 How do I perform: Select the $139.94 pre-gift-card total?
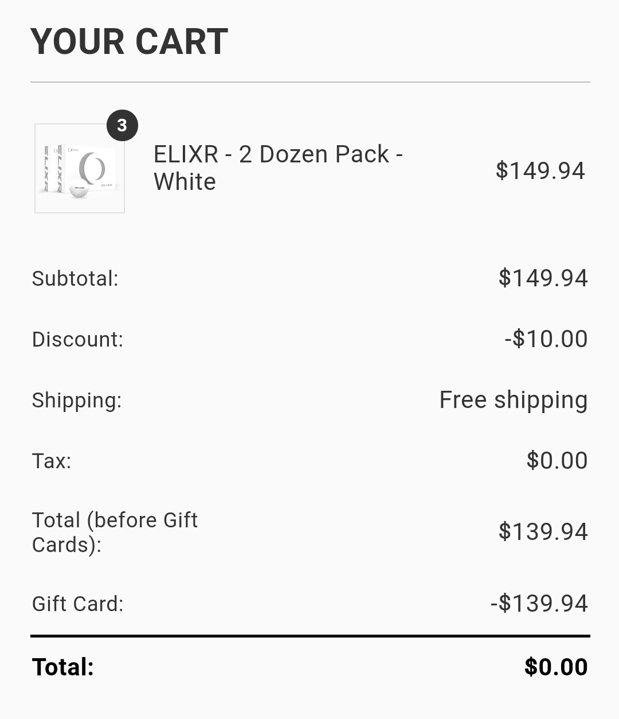[x=543, y=532]
